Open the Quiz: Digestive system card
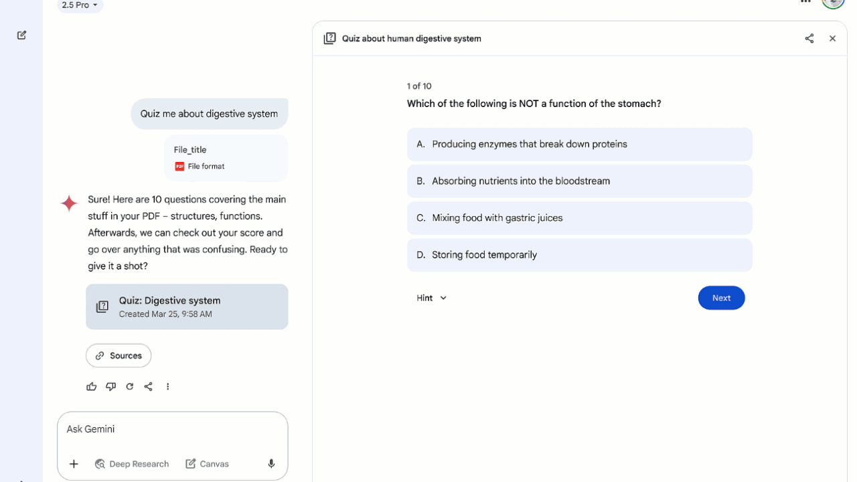 [187, 307]
